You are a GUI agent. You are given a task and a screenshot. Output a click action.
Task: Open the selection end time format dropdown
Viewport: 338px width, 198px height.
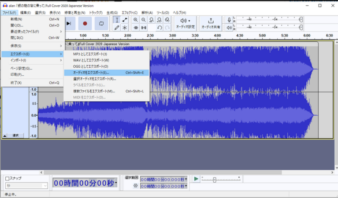click(x=186, y=186)
